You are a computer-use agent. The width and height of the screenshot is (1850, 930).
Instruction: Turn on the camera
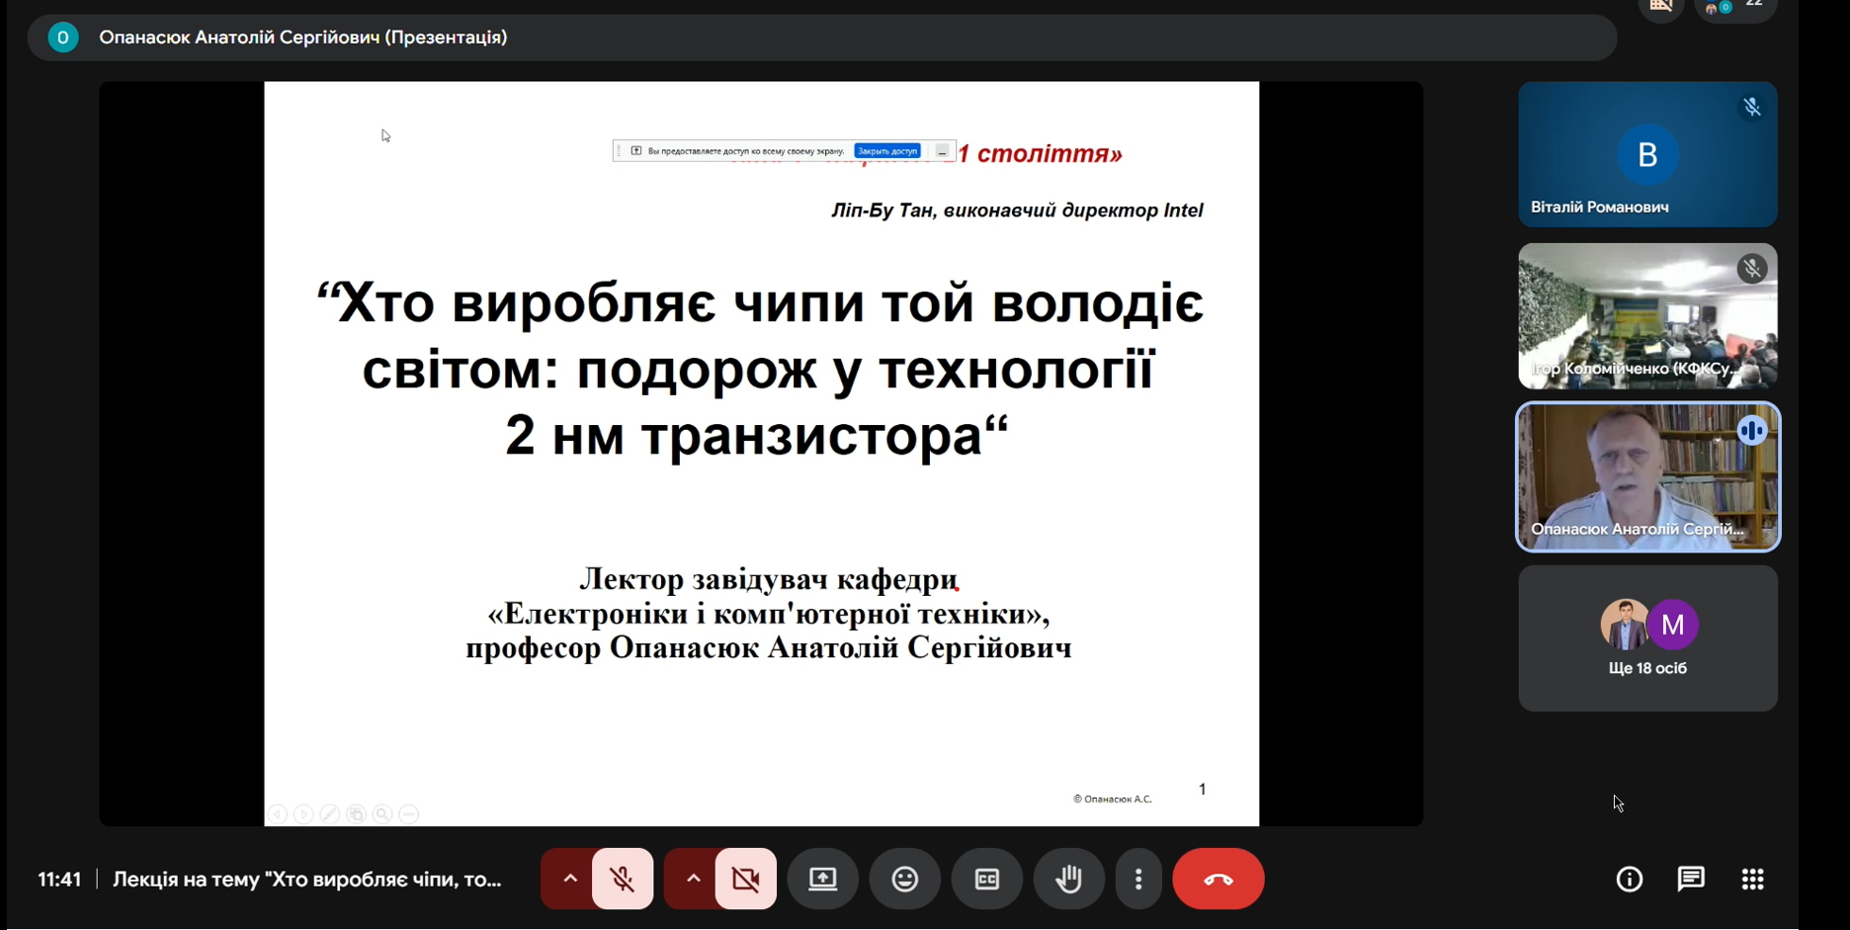point(746,879)
